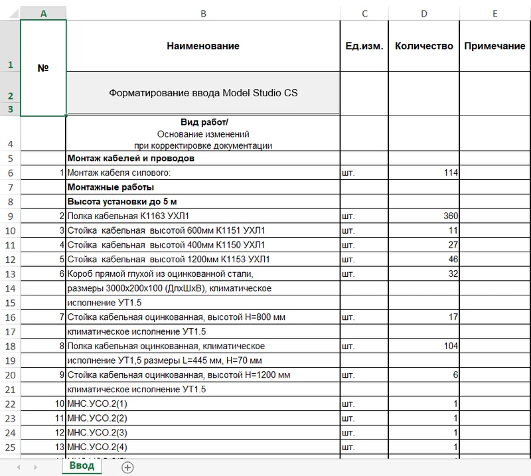Select cell with 'Монтаж кабеля силового:'
The height and width of the screenshot is (476, 531).
(203, 173)
